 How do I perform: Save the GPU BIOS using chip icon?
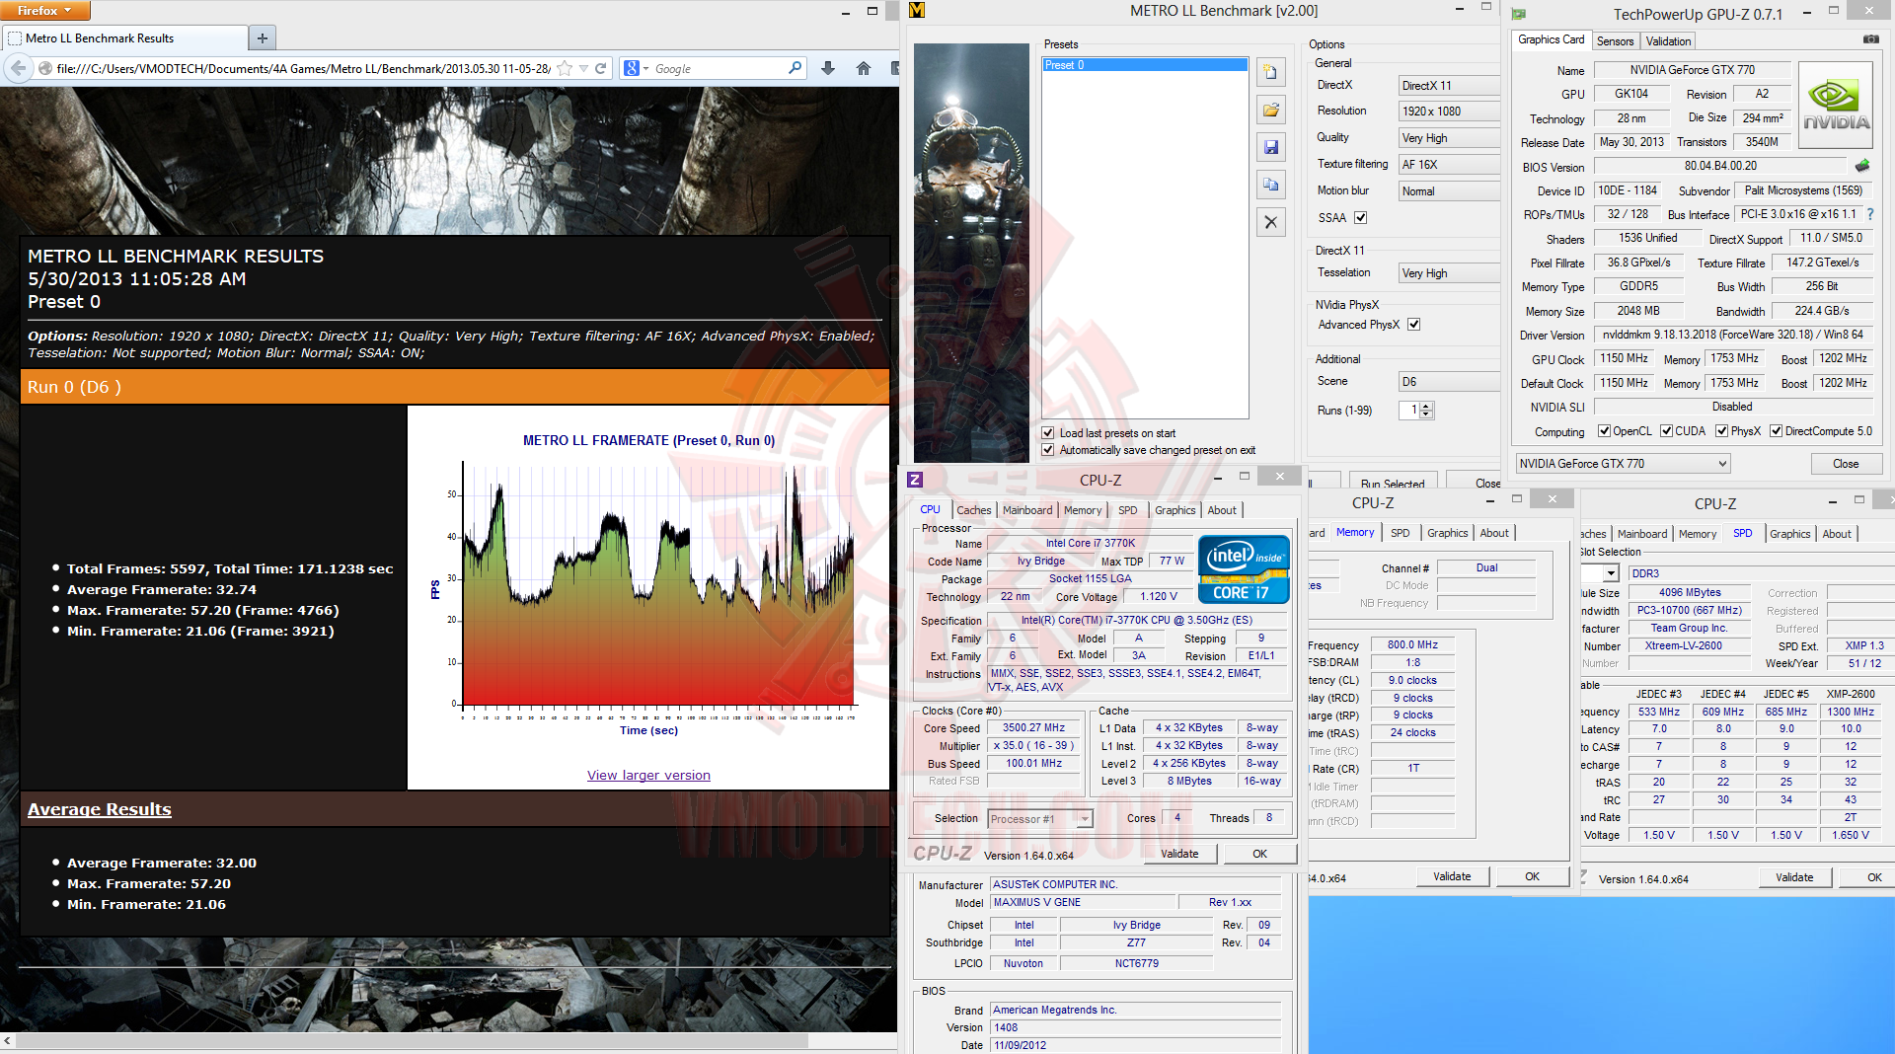1862,166
